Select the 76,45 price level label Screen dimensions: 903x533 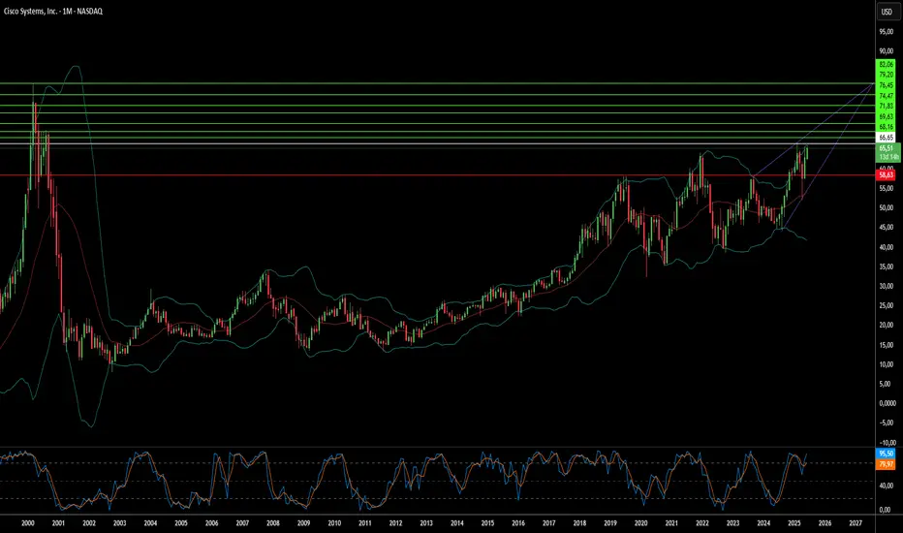point(887,85)
